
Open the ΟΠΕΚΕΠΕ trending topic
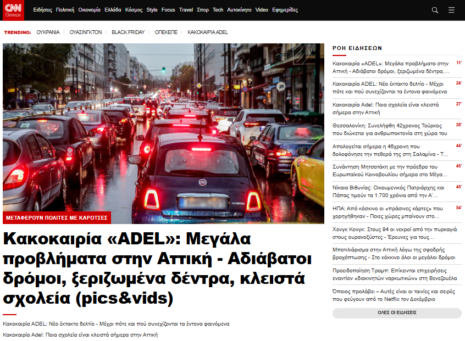[166, 32]
